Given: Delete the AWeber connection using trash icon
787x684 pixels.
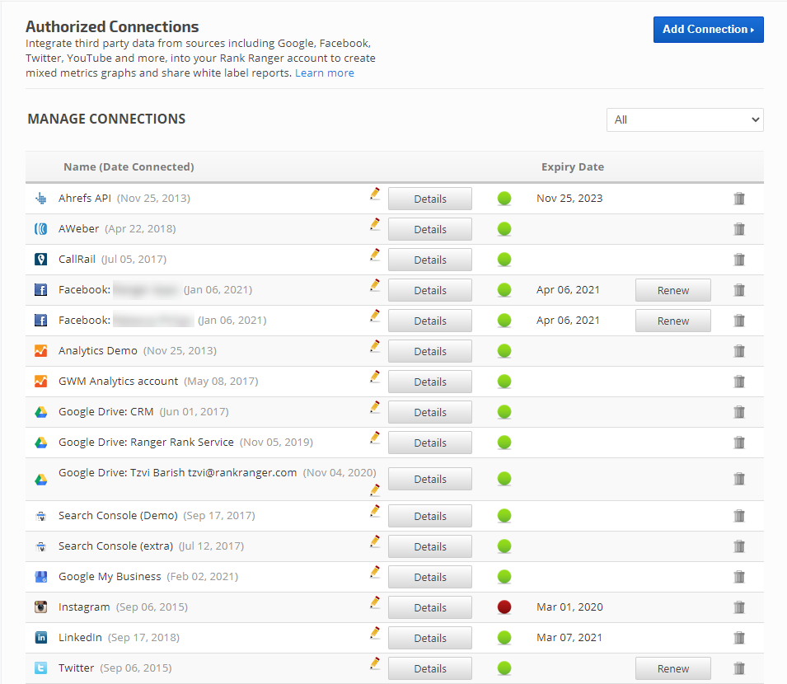Looking at the screenshot, I should pyautogui.click(x=739, y=229).
